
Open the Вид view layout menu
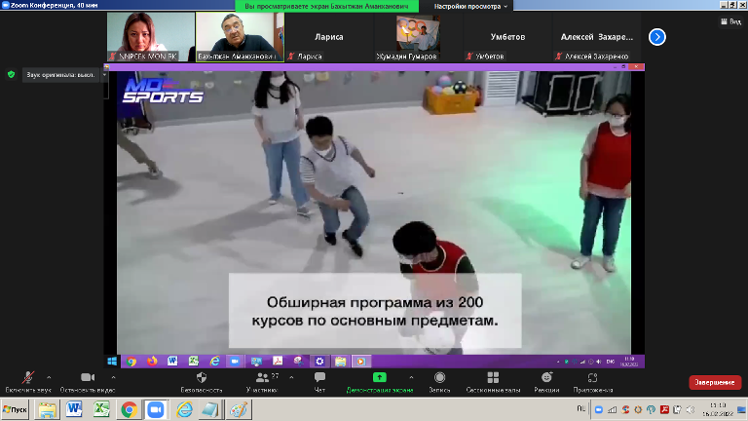click(730, 21)
